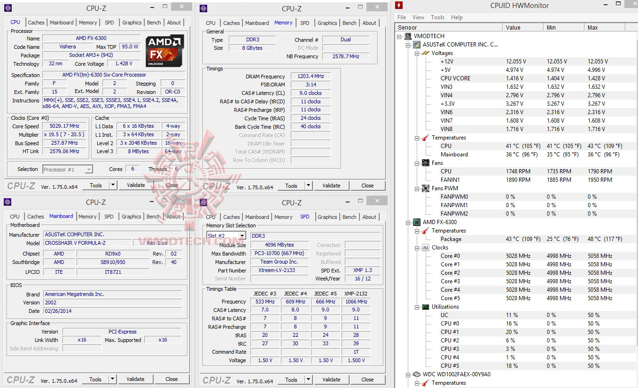Click the Core Speed value 5029.17 MHz

click(x=64, y=126)
